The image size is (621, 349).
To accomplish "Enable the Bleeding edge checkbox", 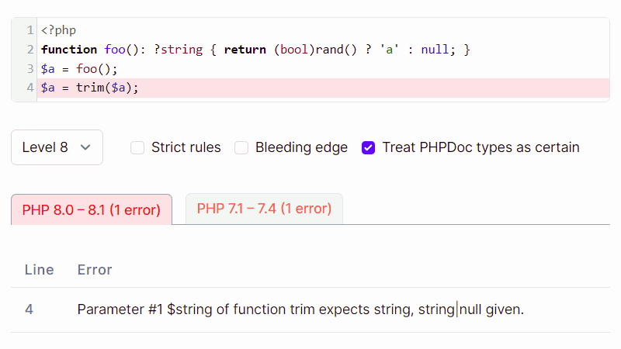I will click(241, 147).
